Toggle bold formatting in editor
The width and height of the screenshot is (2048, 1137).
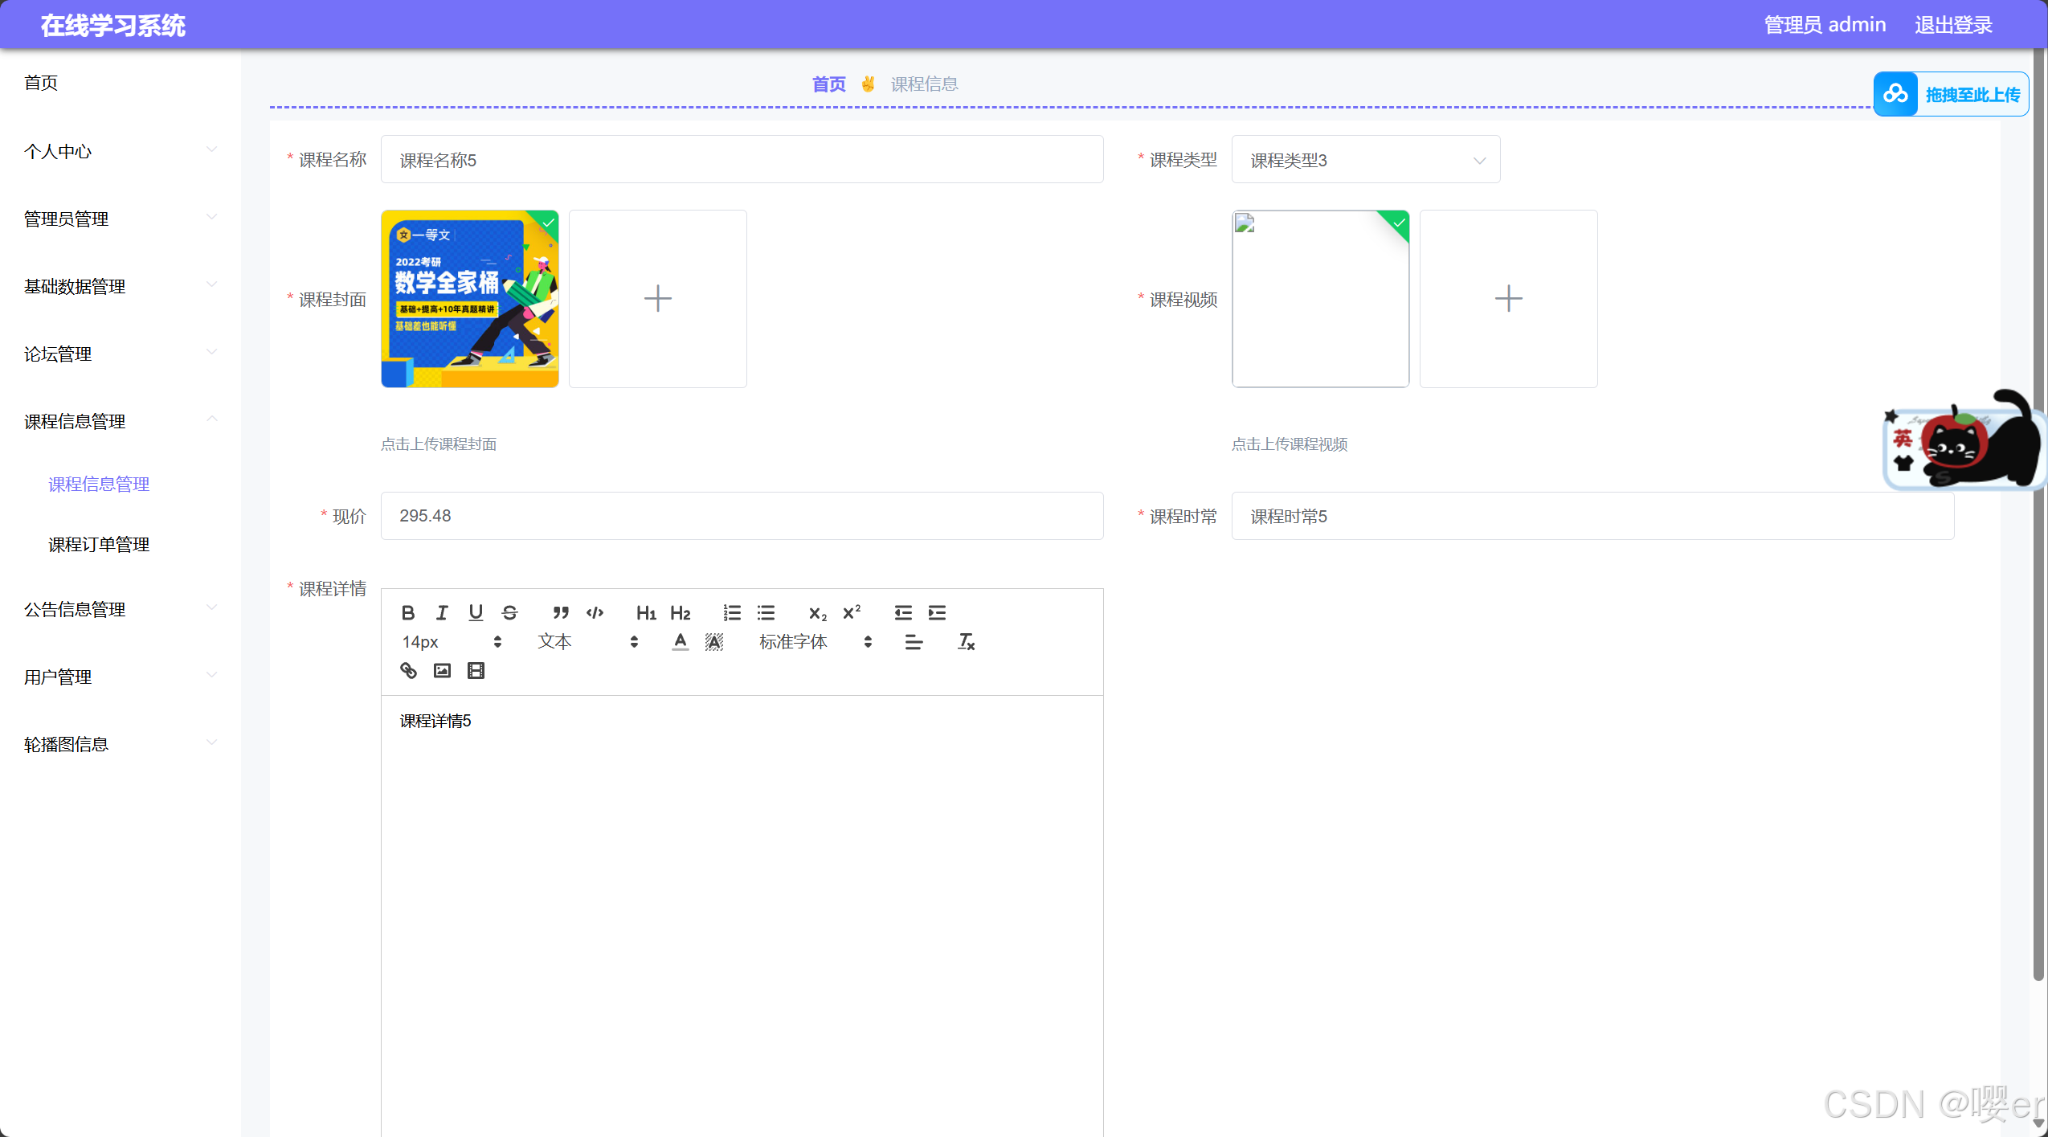(x=407, y=613)
